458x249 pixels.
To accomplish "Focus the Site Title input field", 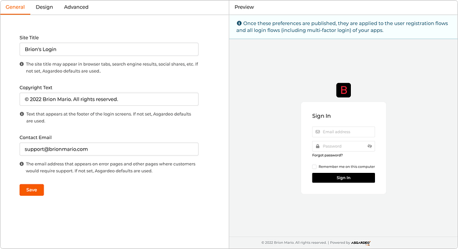I will (109, 49).
